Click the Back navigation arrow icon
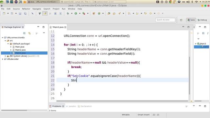The width and height of the screenshot is (210, 118). coord(151,13)
